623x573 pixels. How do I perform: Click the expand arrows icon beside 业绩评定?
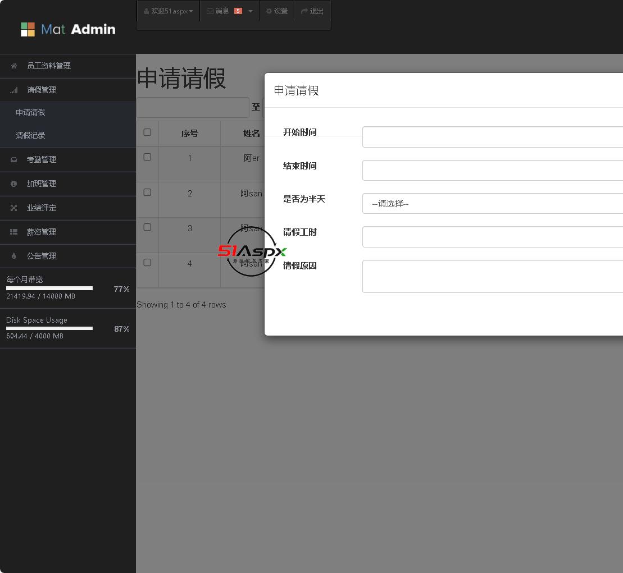click(x=14, y=208)
